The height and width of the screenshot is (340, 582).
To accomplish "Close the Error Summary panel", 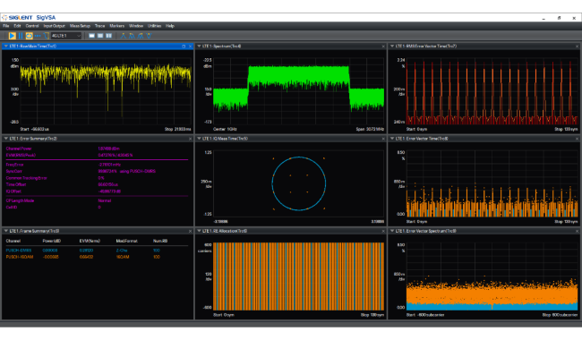I will [190, 139].
